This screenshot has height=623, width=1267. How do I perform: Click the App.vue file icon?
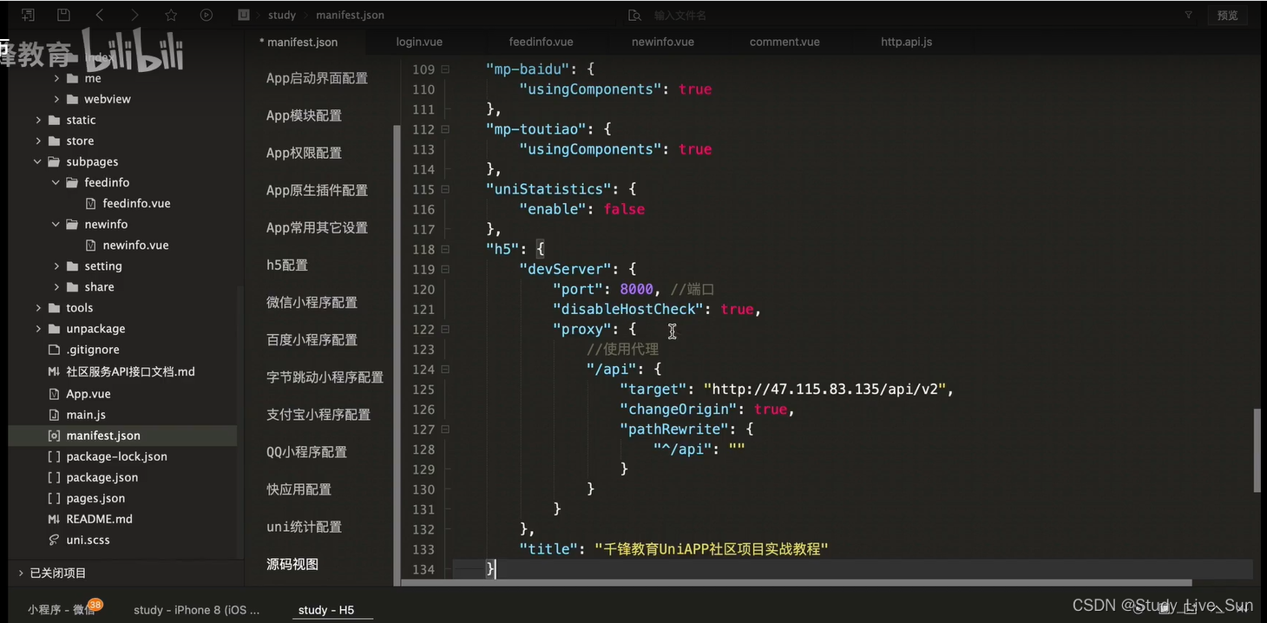[54, 394]
